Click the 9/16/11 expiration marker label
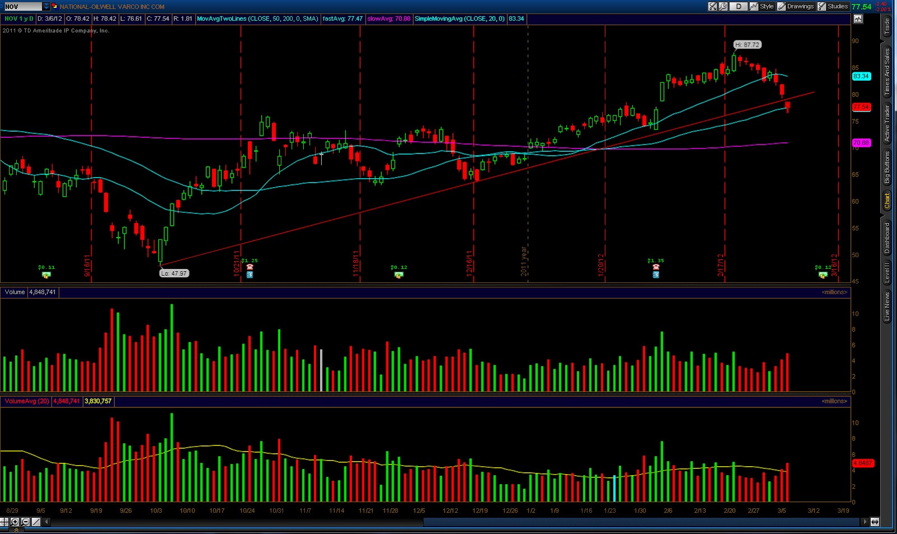This screenshot has height=534, width=897. 88,265
